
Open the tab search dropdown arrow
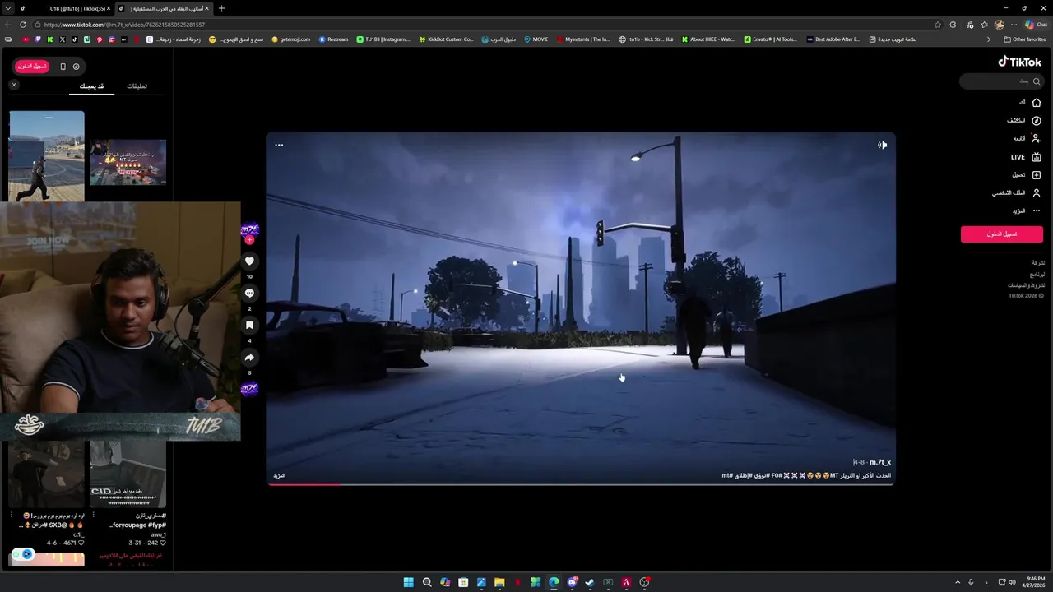7,8
